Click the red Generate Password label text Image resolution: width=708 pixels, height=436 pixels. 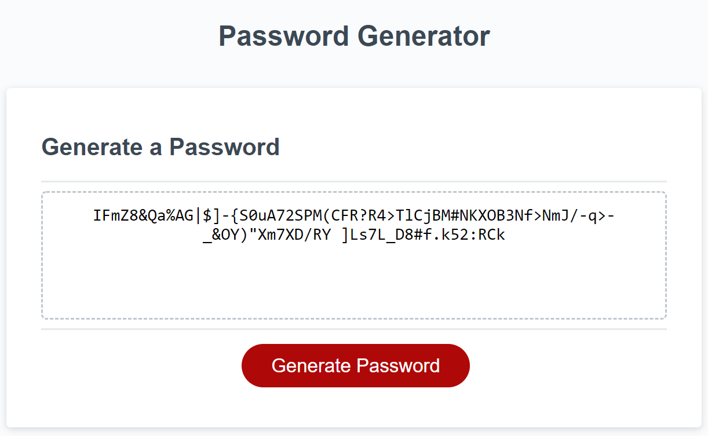tap(355, 365)
